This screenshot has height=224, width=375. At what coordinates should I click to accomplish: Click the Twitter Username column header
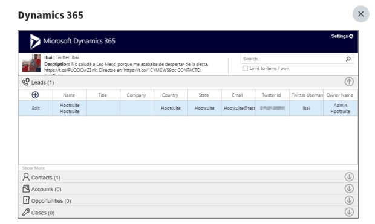[x=306, y=95]
